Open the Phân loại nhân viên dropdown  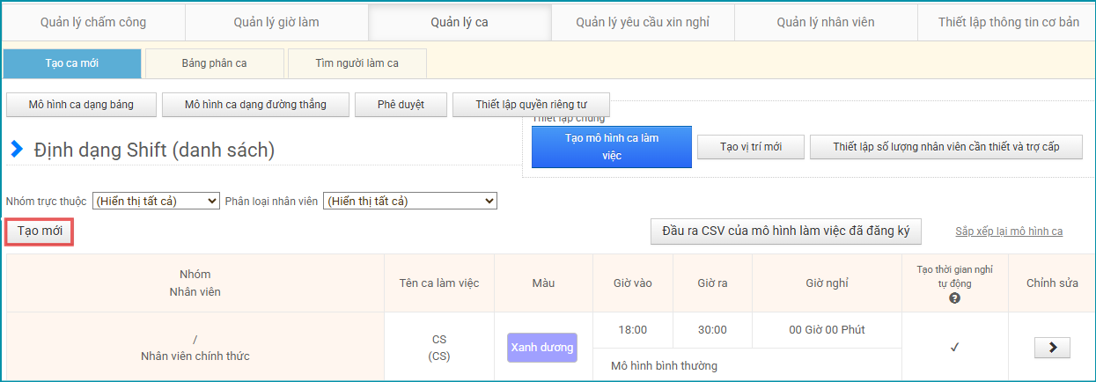[x=409, y=202]
